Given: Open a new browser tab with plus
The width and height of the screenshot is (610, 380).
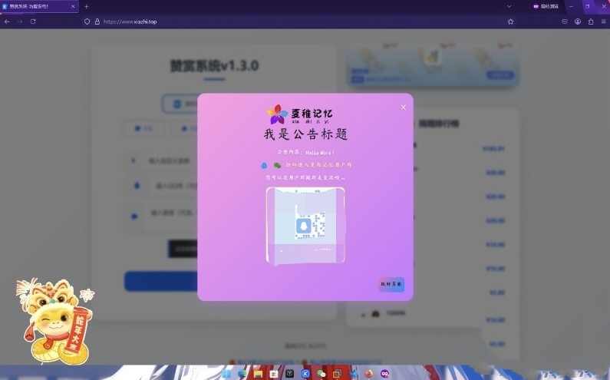Looking at the screenshot, I should pyautogui.click(x=86, y=6).
